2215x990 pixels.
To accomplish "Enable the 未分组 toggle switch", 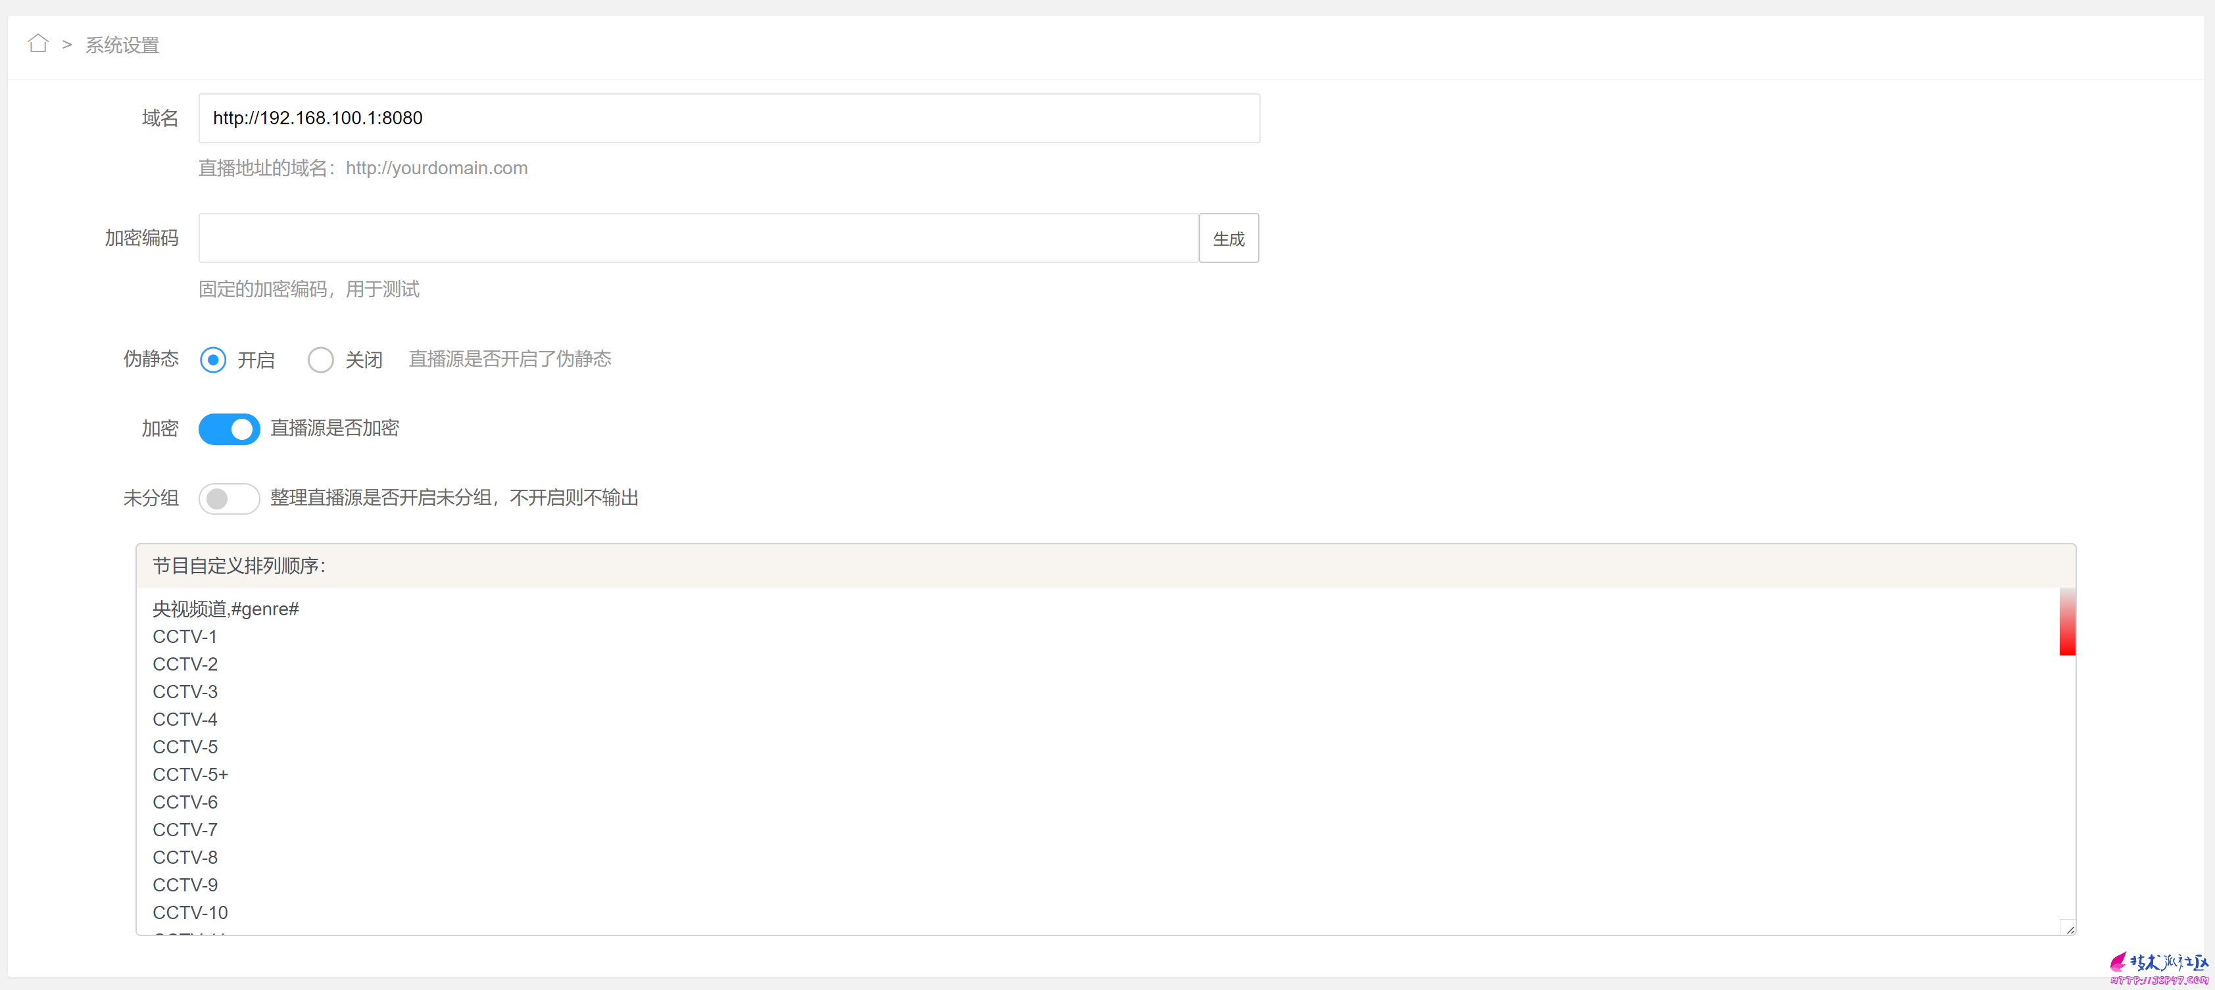I will coord(229,498).
